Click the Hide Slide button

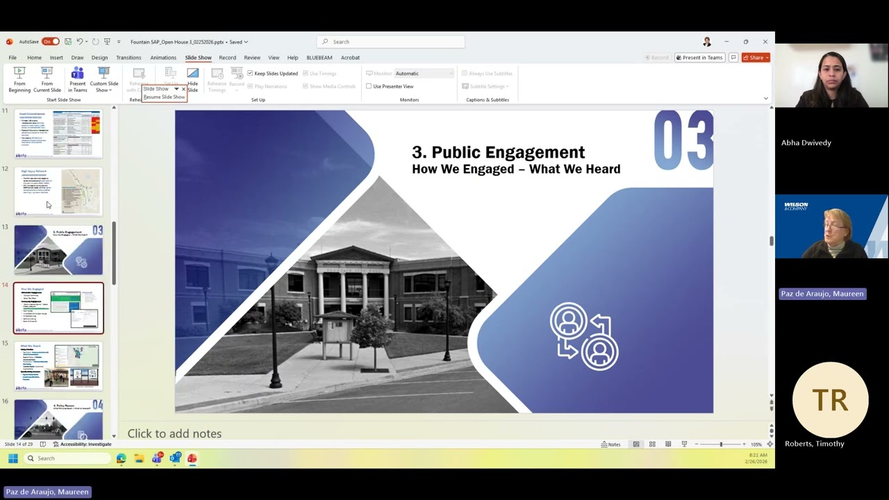coord(192,80)
